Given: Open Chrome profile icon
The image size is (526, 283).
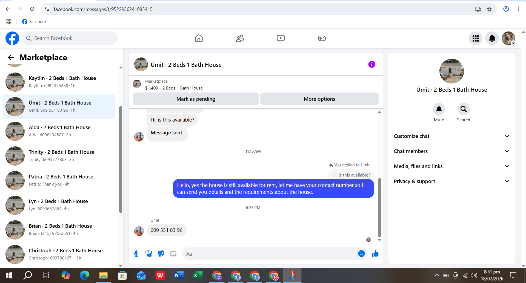Looking at the screenshot, I should 506,9.
